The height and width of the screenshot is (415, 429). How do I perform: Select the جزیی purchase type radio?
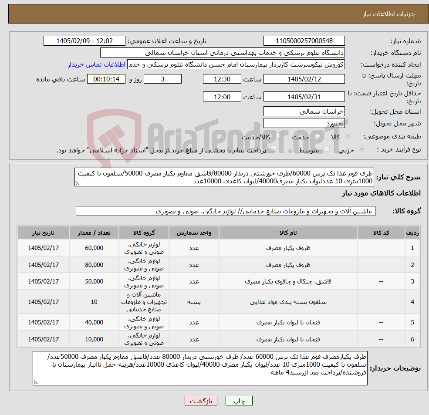pos(361,149)
